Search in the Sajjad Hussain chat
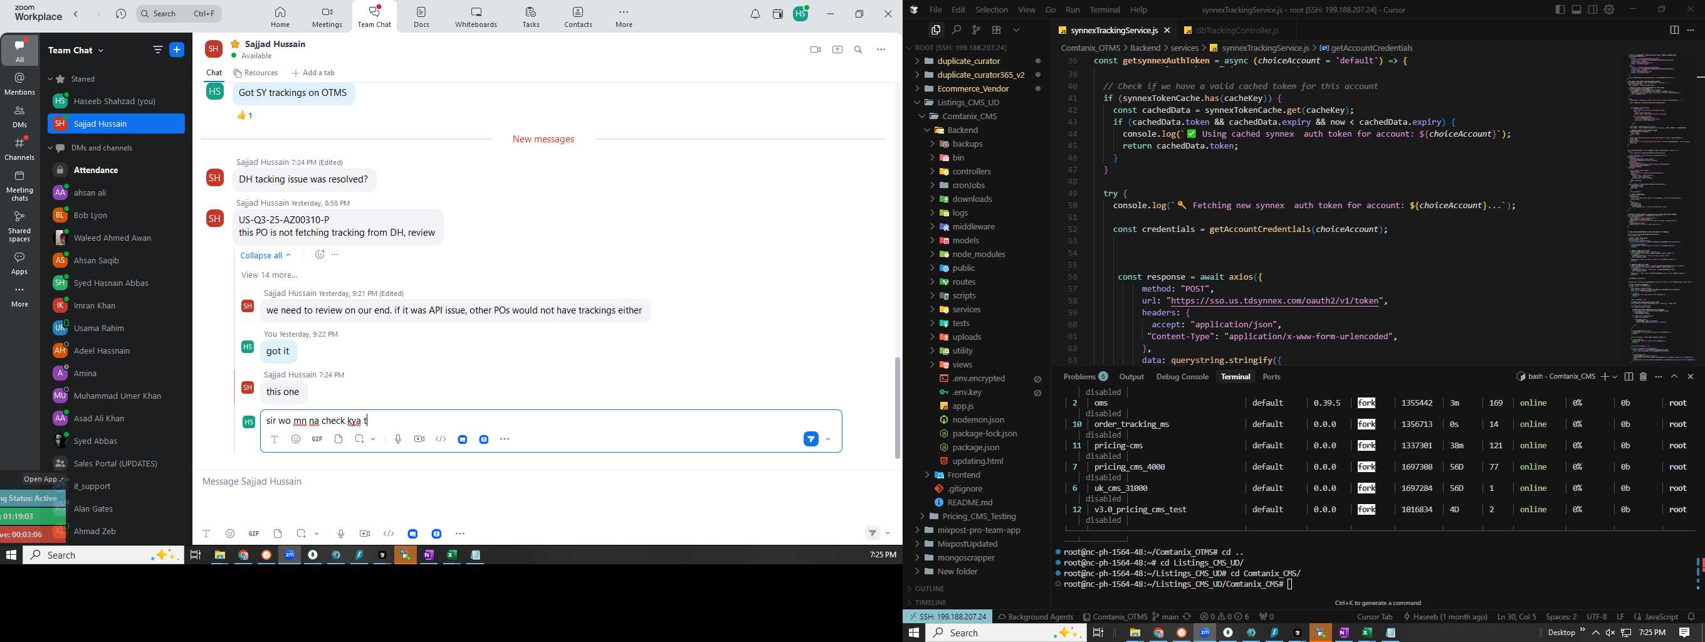The image size is (1705, 642). (x=859, y=50)
